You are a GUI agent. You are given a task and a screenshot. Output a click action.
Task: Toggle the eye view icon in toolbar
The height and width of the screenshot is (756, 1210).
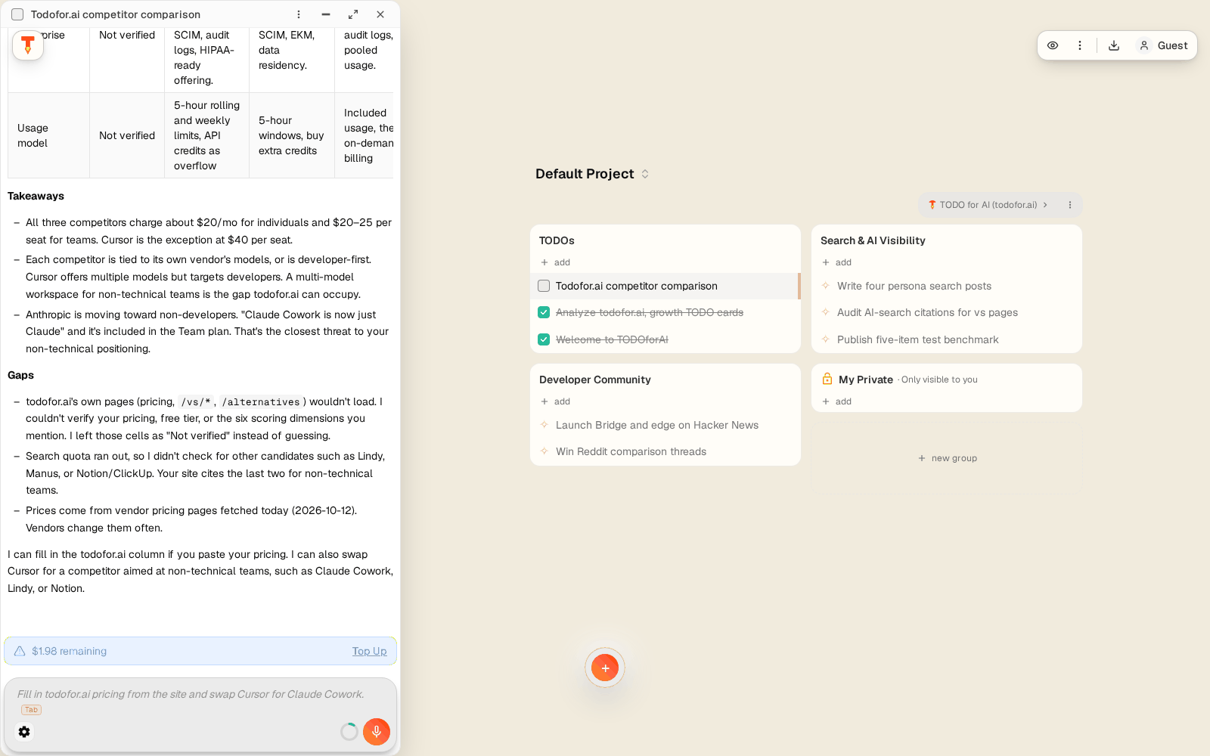[1053, 45]
